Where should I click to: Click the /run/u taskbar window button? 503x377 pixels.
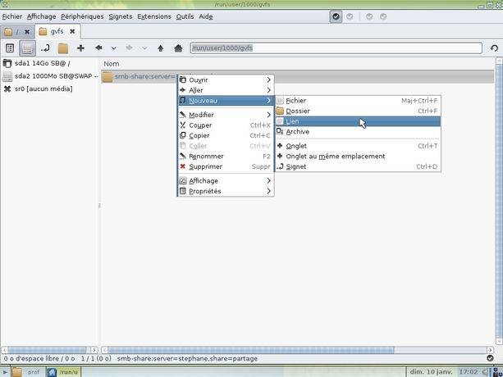[x=63, y=372]
